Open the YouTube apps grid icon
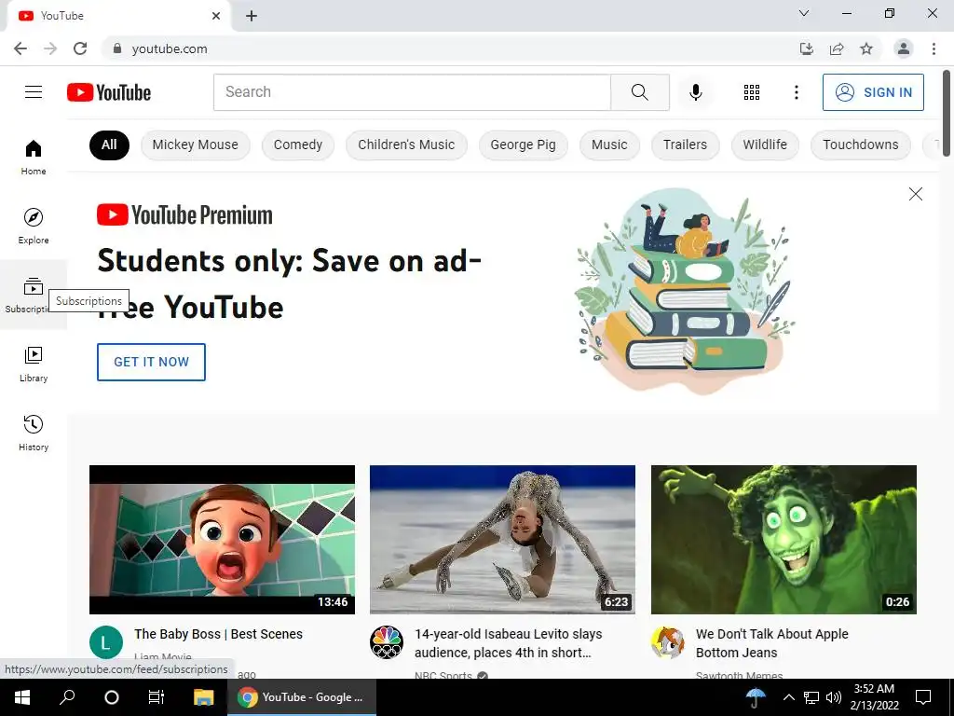 pyautogui.click(x=752, y=92)
